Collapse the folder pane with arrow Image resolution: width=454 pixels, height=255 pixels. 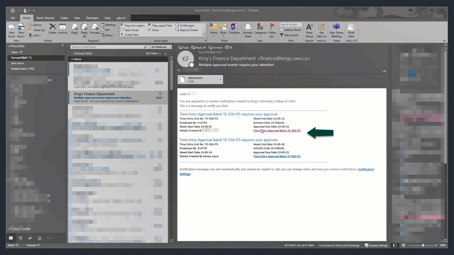pos(62,45)
